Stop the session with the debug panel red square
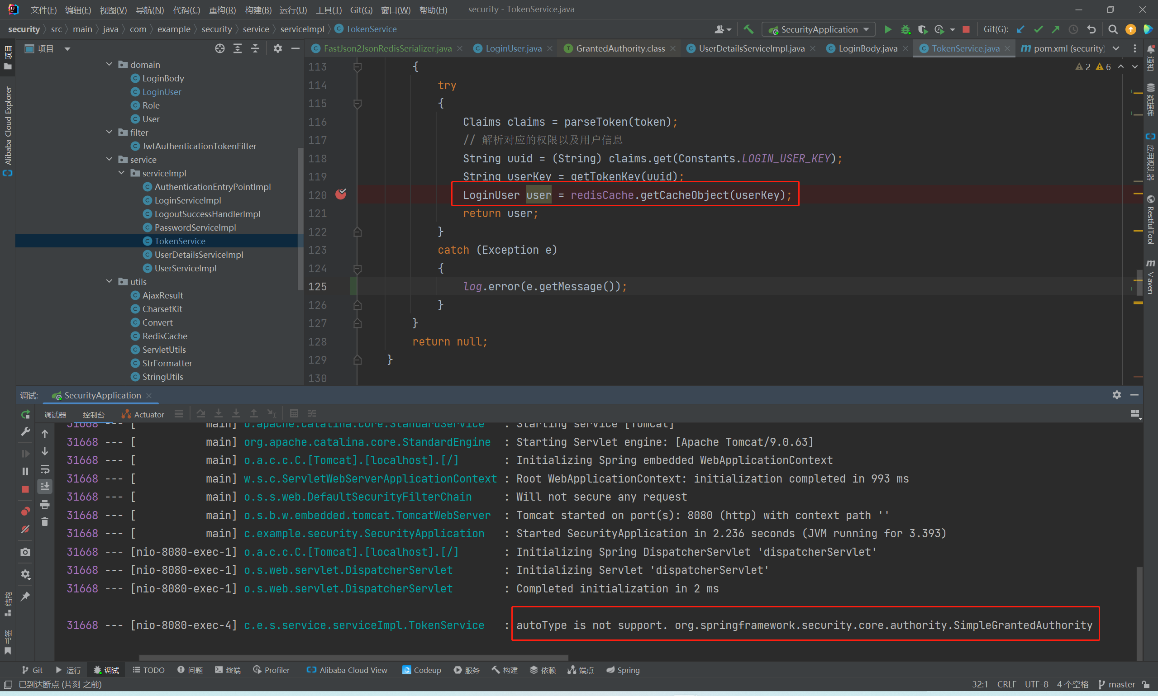1158x696 pixels. click(x=25, y=489)
